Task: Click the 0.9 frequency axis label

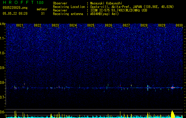Action: point(3,68)
